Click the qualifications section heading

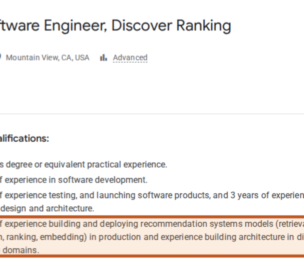[x=25, y=138]
